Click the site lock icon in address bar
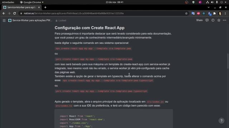The height and width of the screenshot is (128, 229). pos(21,14)
